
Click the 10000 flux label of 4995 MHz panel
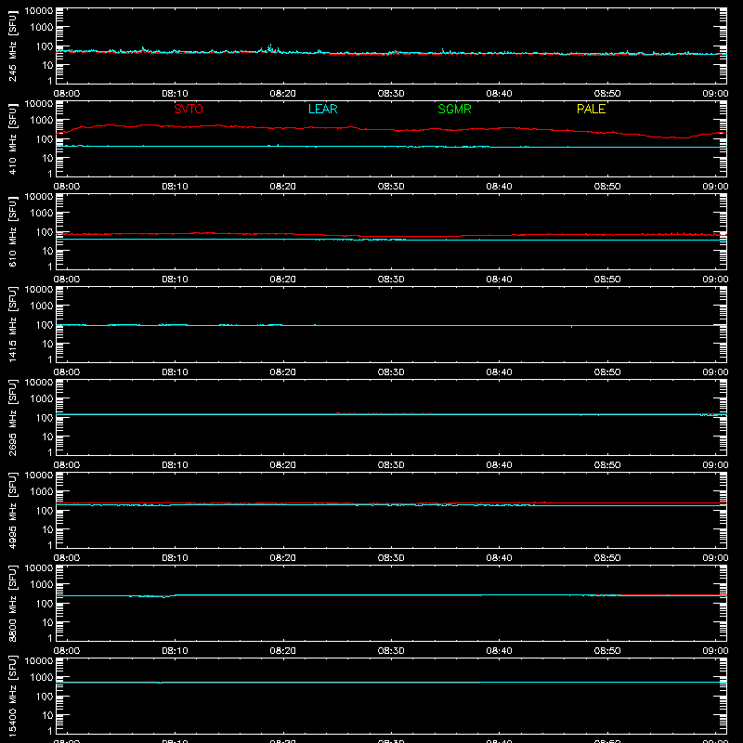tap(39, 476)
